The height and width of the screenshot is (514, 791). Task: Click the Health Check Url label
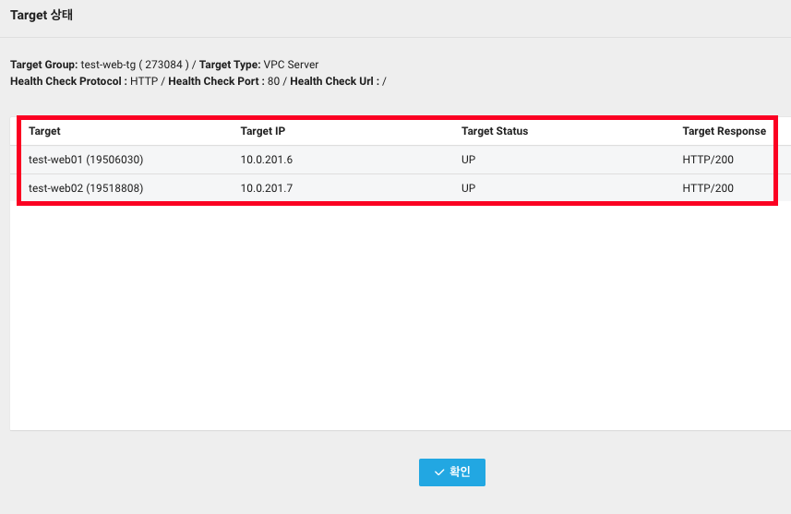pos(331,81)
